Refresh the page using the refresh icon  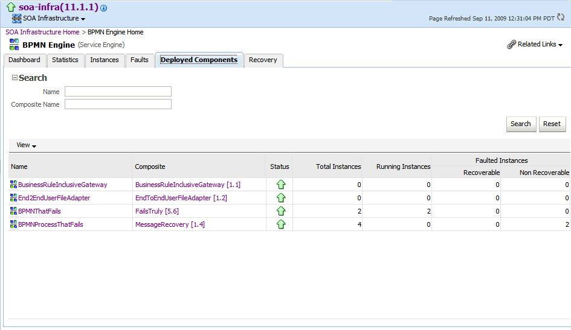click(x=561, y=17)
